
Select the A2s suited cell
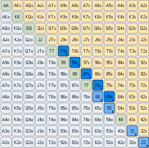(x=143, y=5)
